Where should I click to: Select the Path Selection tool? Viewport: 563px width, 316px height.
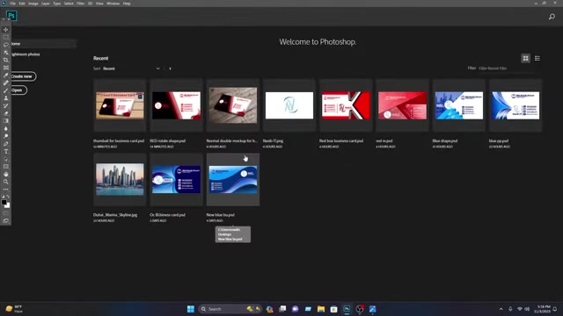tap(6, 159)
